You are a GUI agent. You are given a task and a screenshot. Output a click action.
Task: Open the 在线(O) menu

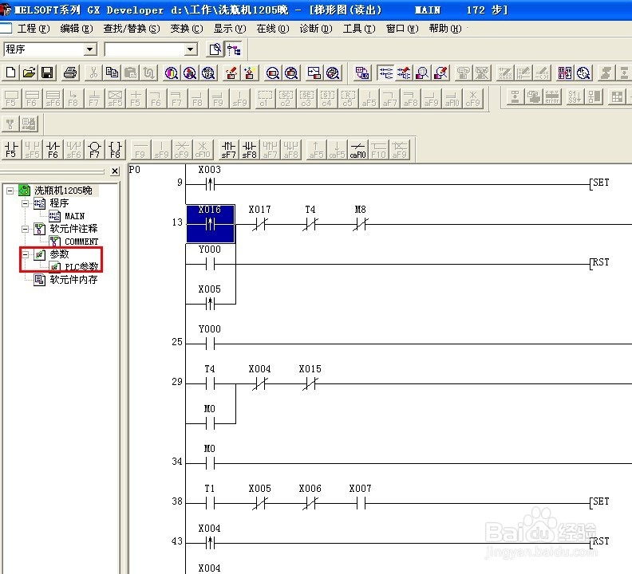coord(273,29)
